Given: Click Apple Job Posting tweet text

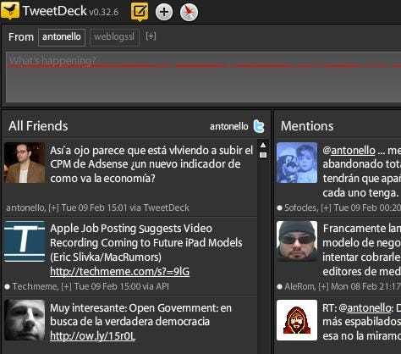Looking at the screenshot, I should pos(146,243).
